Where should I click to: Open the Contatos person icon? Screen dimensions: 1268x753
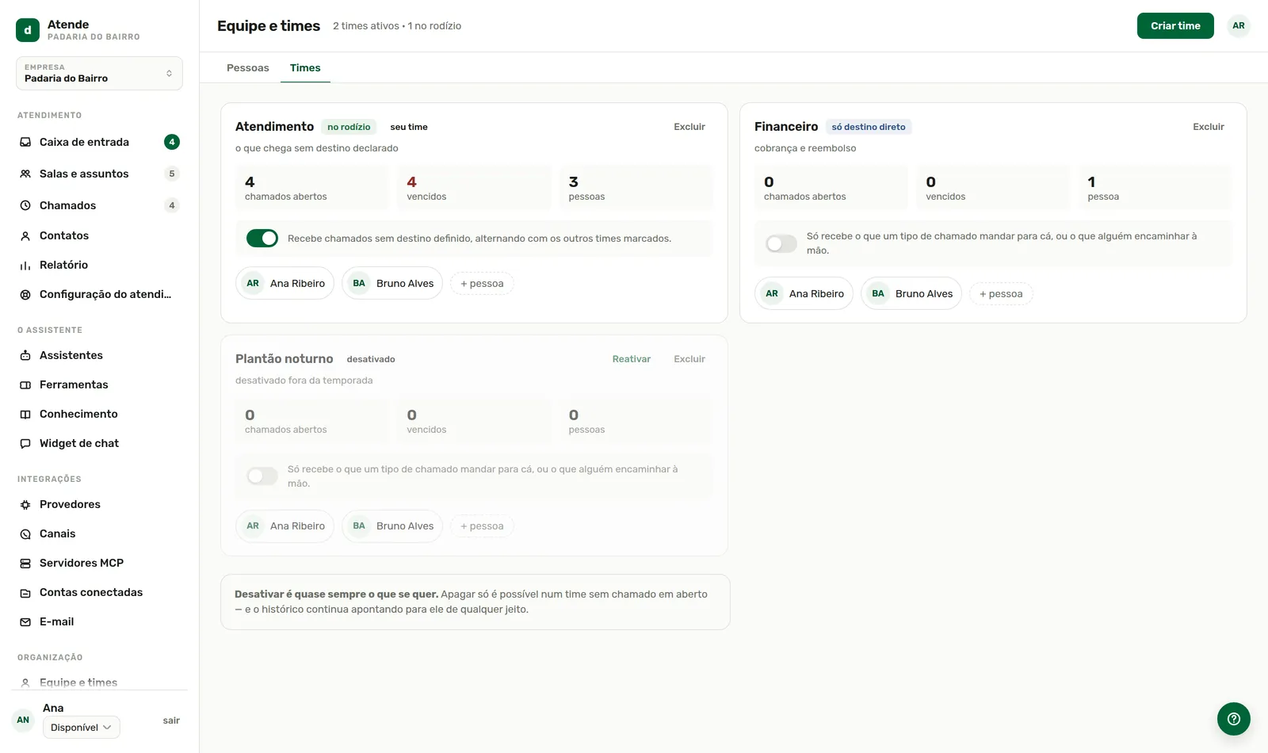(x=25, y=235)
